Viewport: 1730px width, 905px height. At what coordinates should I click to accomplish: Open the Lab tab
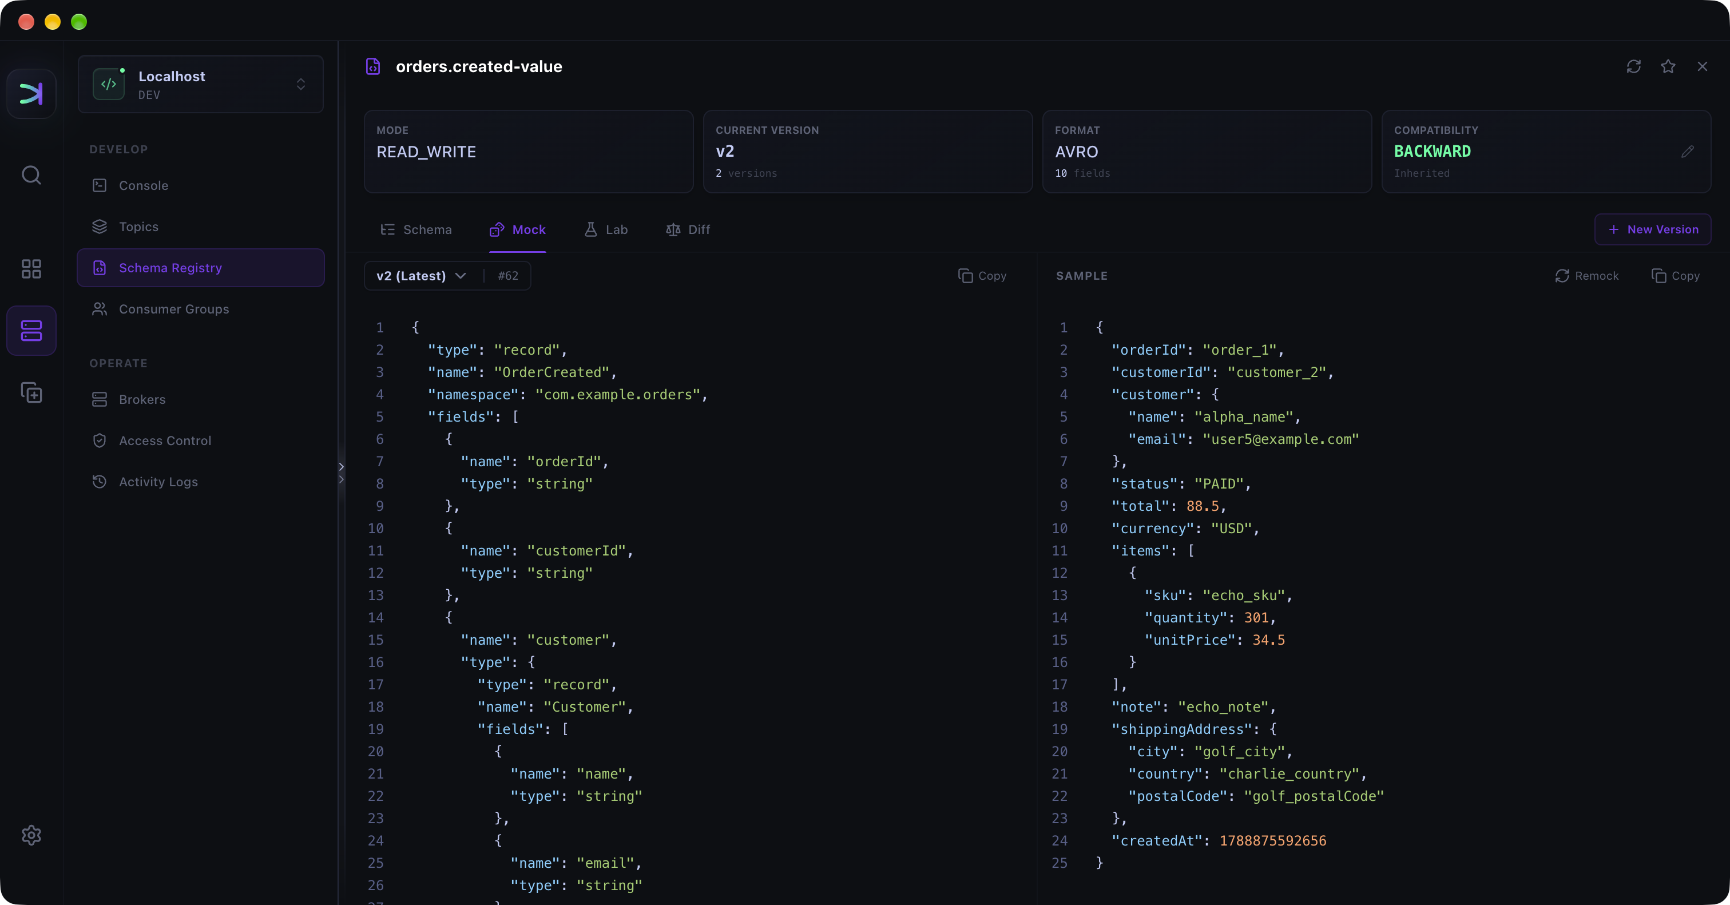coord(606,229)
